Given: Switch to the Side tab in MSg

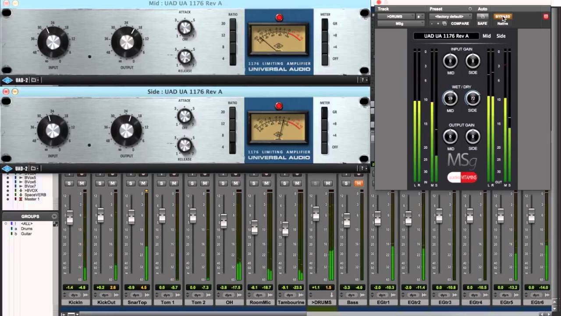Looking at the screenshot, I should point(501,36).
